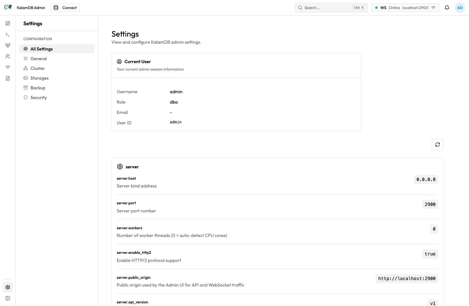Open the broadcast tower icon in left rail
This screenshot has width=469, height=306.
point(8,45)
